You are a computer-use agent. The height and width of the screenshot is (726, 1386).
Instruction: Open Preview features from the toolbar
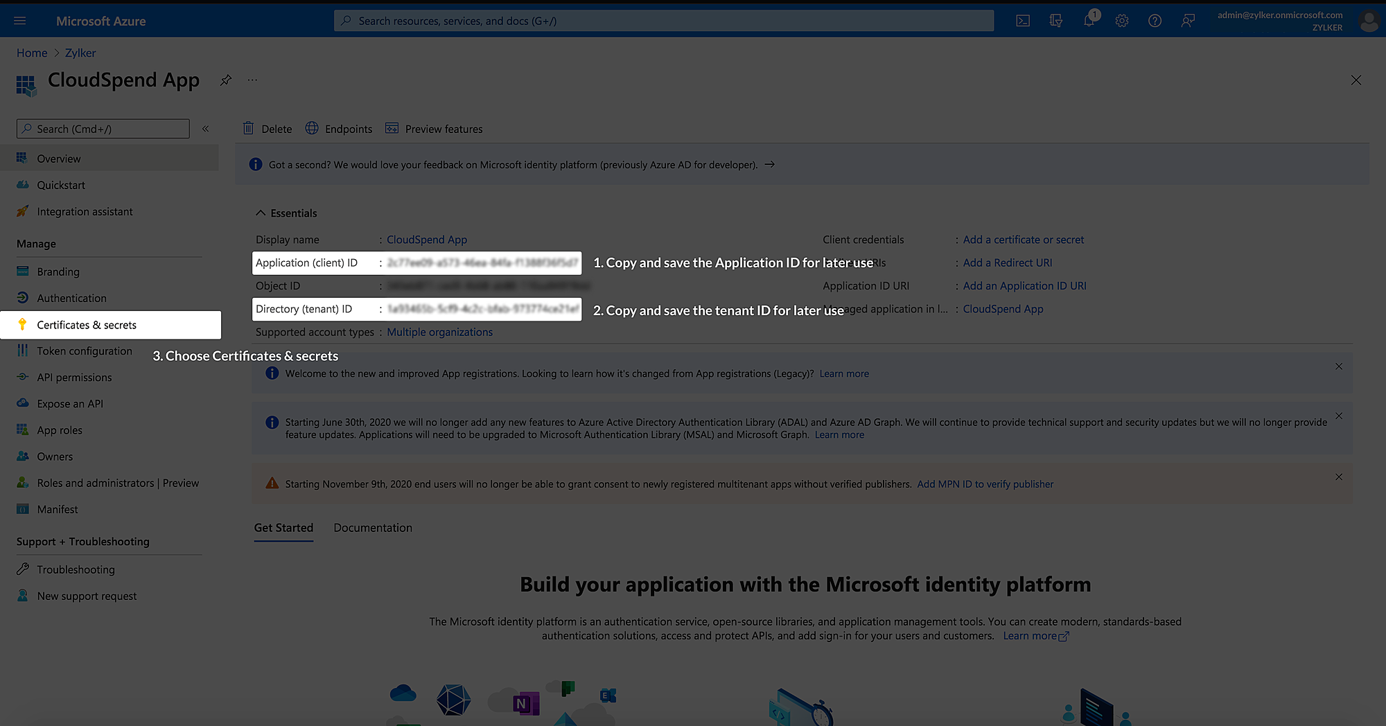(434, 128)
